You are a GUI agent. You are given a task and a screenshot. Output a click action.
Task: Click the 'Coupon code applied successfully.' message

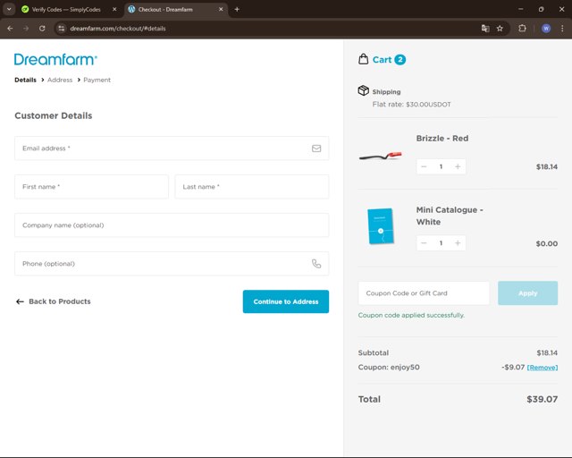point(411,315)
